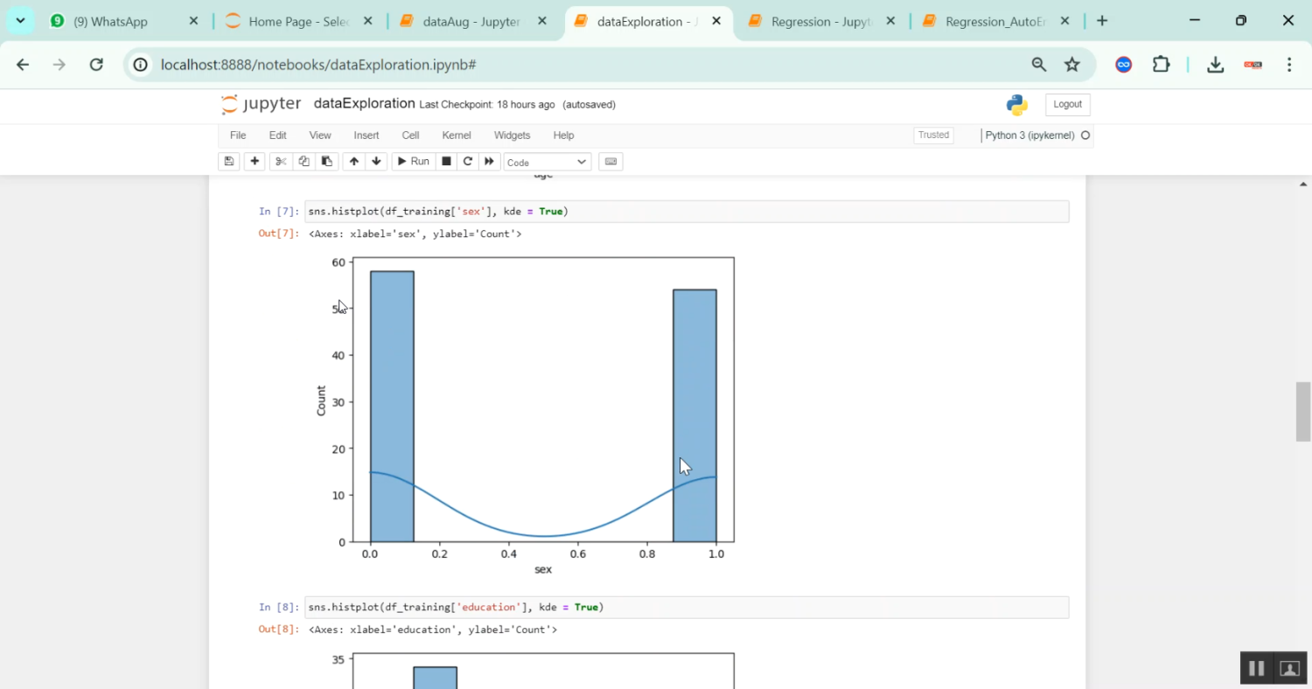Screen dimensions: 1312x689
Task: Paste cells below icon
Action: click(327, 162)
